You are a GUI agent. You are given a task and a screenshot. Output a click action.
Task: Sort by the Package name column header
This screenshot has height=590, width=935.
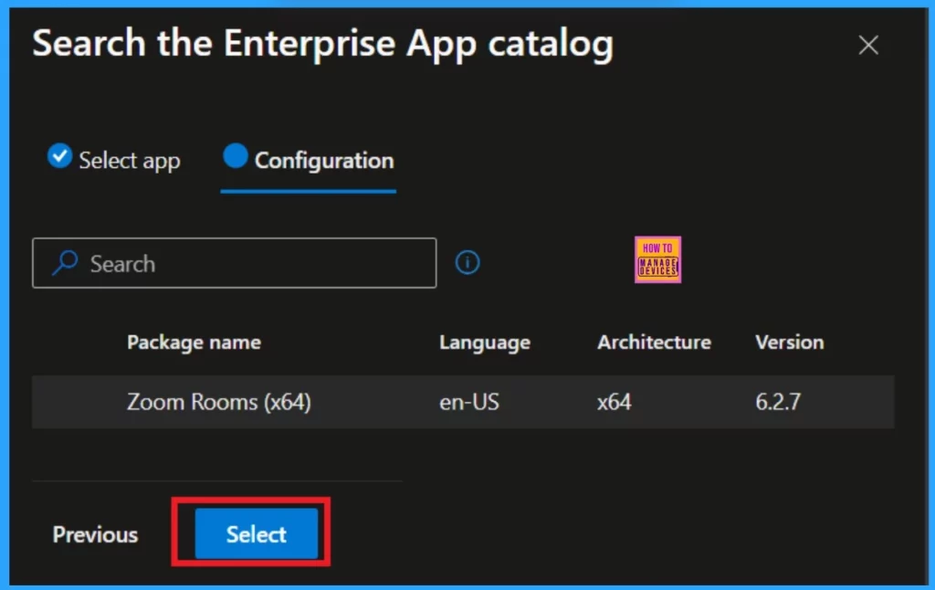(x=194, y=342)
